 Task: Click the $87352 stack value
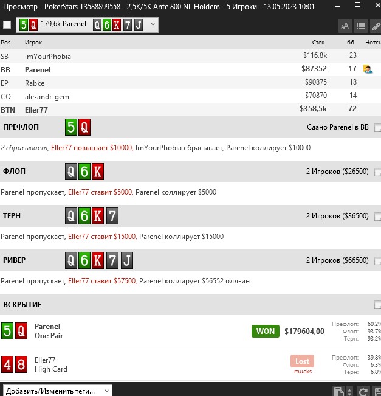click(x=314, y=69)
